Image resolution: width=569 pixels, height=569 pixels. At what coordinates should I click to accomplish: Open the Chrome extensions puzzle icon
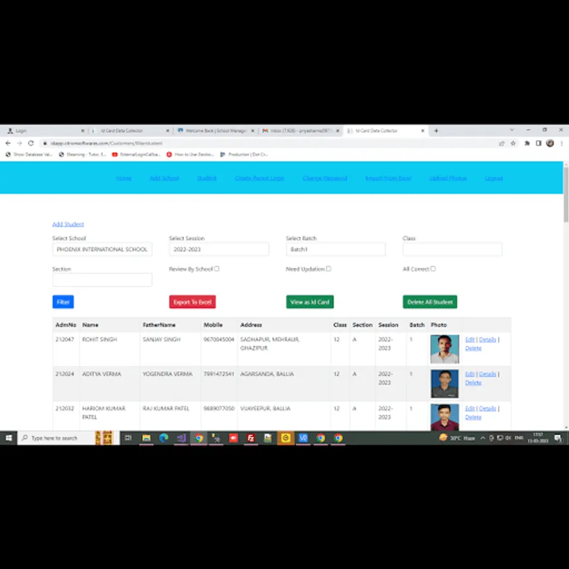point(527,144)
